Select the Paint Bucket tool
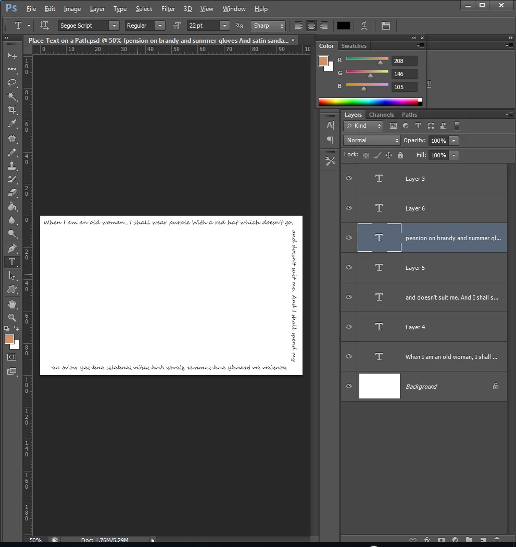Viewport: 516px width, 547px height. [12, 206]
